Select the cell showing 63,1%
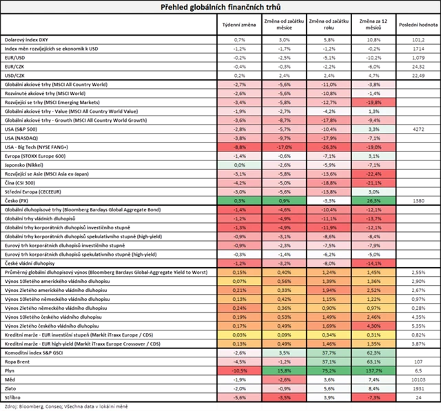 pyautogui.click(x=374, y=361)
